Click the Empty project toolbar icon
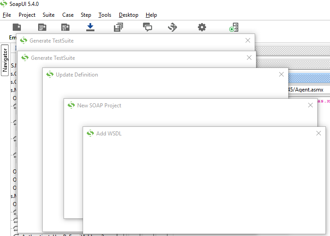The width and height of the screenshot is (330, 236). tap(17, 27)
